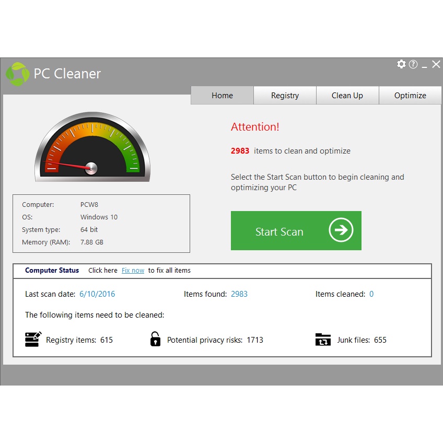Image resolution: width=443 pixels, height=443 pixels.
Task: Click the Fix now link
Action: coord(133,271)
